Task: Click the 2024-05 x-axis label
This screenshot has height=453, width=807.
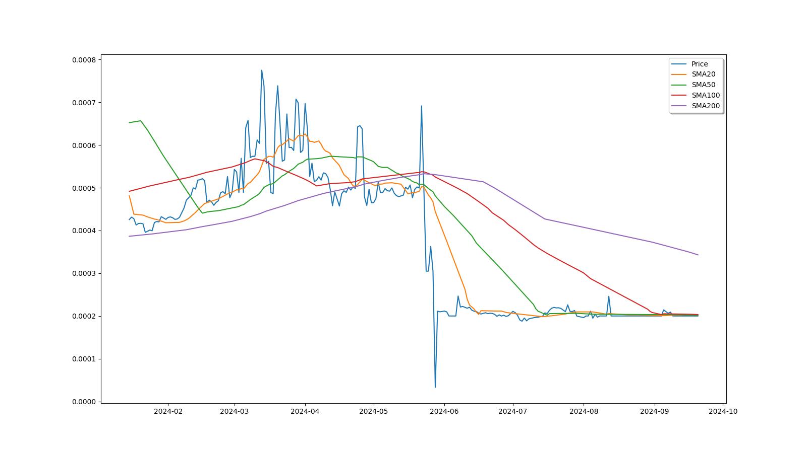Action: coord(373,411)
